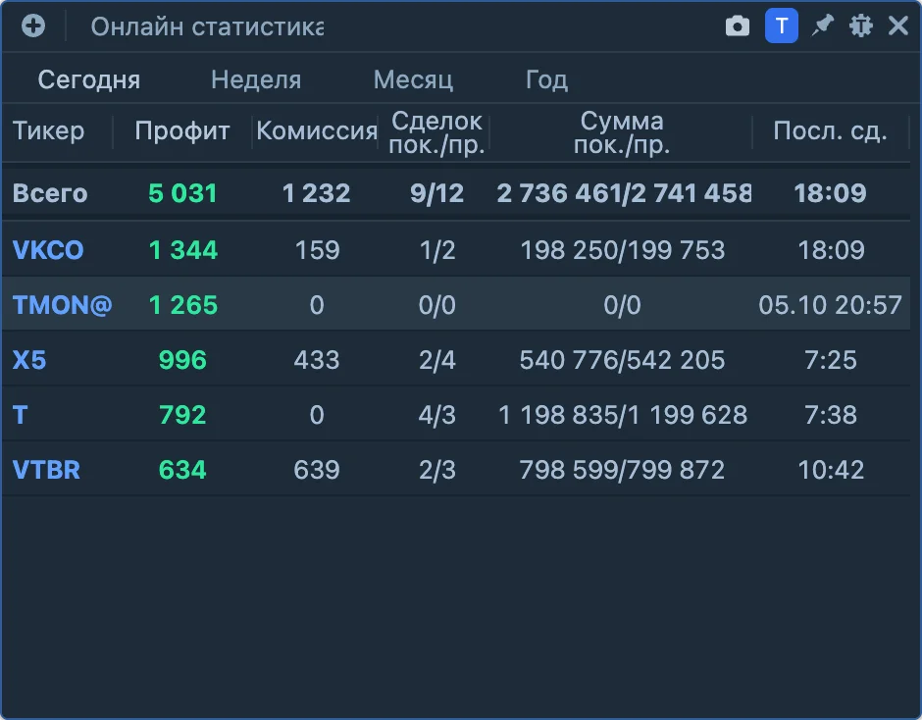The height and width of the screenshot is (720, 922).
Task: Select the Всего summary row
Action: coord(456,193)
